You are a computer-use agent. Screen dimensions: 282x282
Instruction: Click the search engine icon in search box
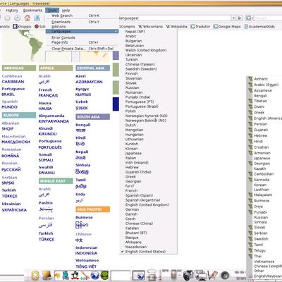[248, 18]
